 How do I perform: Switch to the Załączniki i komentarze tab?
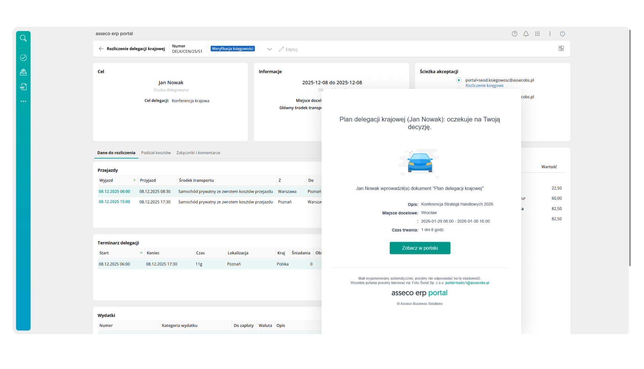point(198,153)
